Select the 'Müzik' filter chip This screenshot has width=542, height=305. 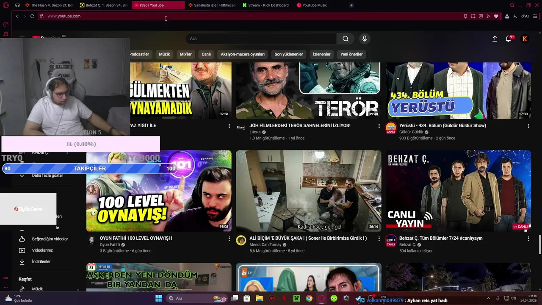(164, 54)
